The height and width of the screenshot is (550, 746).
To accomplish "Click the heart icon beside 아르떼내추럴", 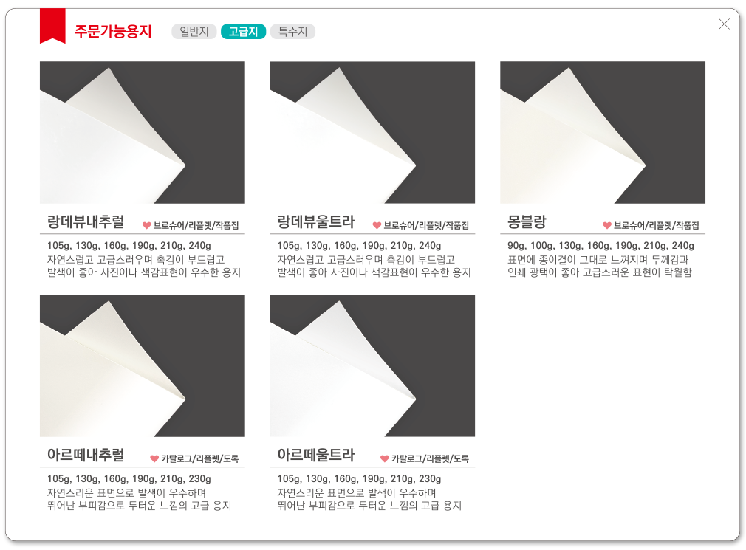I will [154, 458].
